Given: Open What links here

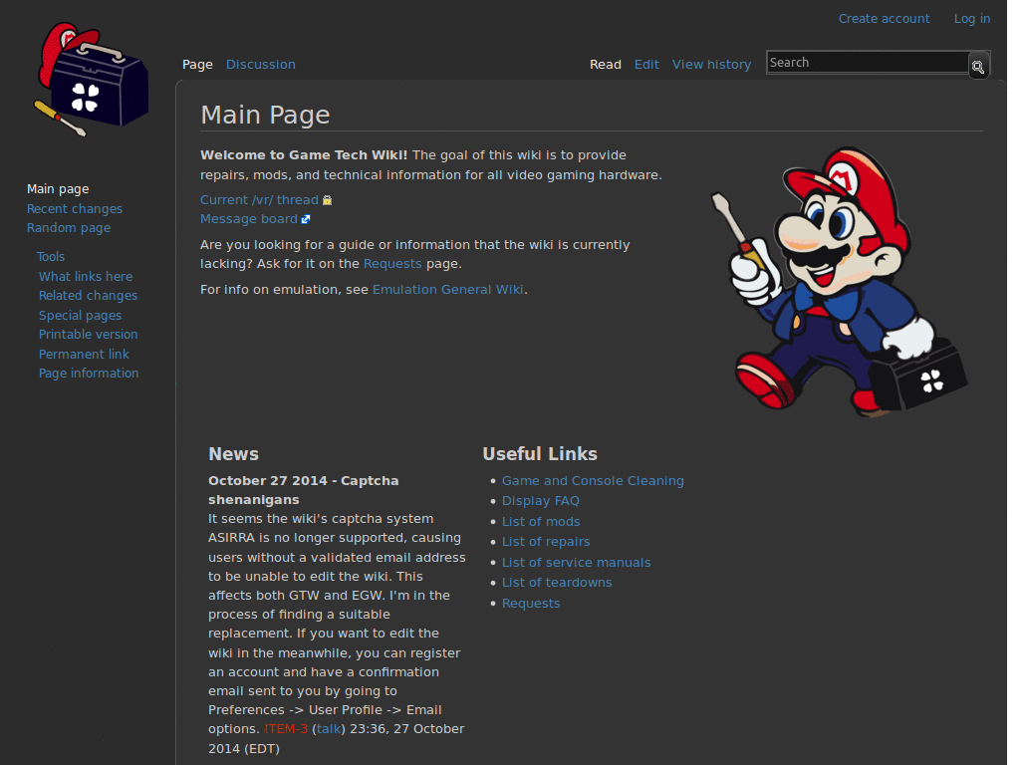Looking at the screenshot, I should (x=86, y=277).
